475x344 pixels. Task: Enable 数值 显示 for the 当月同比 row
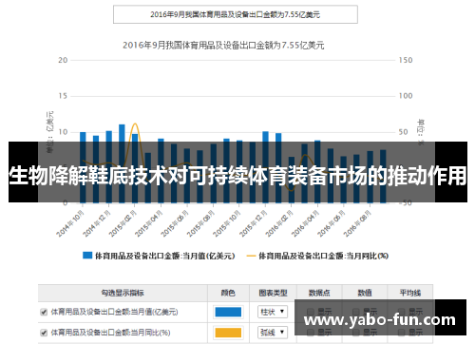[x=356, y=333]
